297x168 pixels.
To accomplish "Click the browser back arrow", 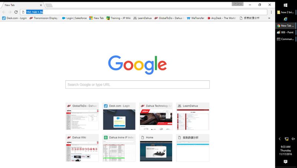I will 4,12.
